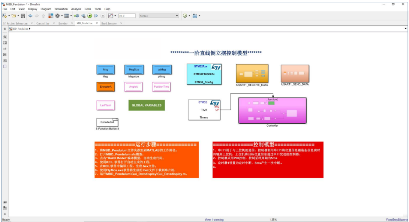Open the View menu
This screenshot has width=409, height=222.
[22, 9]
